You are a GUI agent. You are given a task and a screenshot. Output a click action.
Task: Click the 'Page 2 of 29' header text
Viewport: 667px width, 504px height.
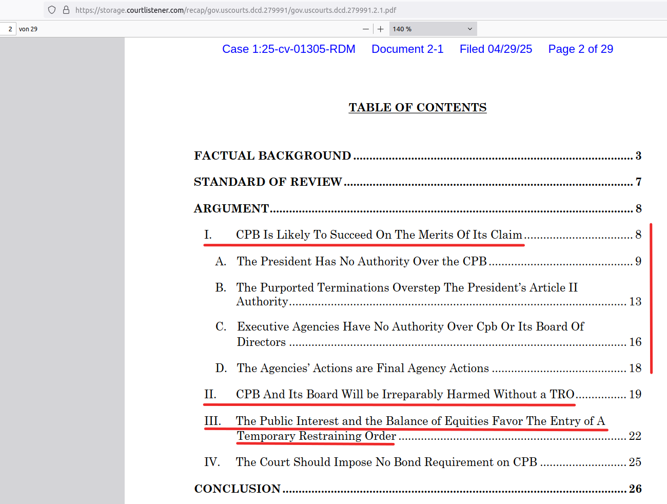(x=581, y=49)
